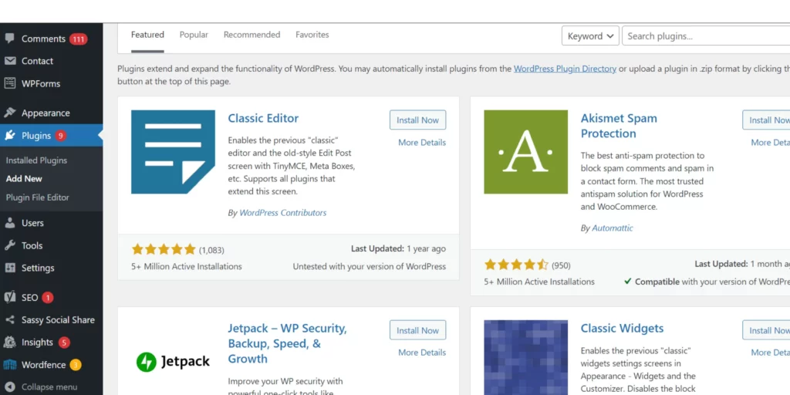790x395 pixels.
Task: View More Details for Classic Widgets
Action: coord(771,353)
